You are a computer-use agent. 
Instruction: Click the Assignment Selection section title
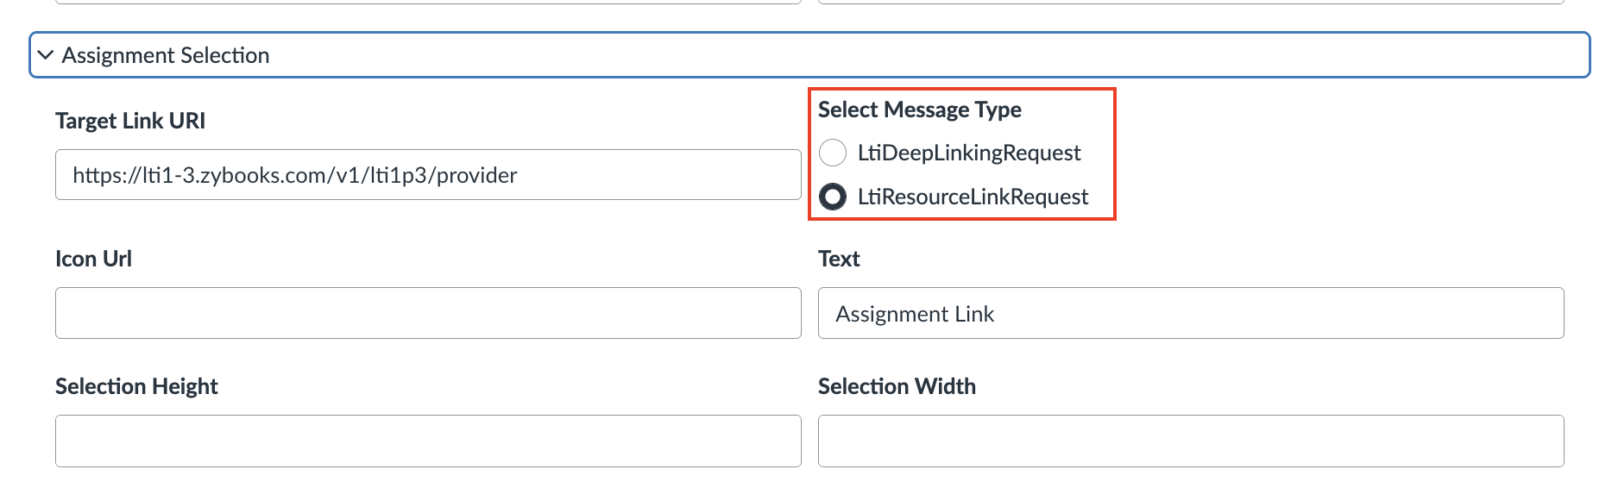[x=166, y=55]
